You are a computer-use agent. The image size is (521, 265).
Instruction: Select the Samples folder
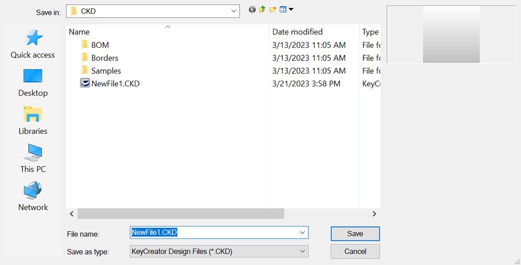[106, 71]
